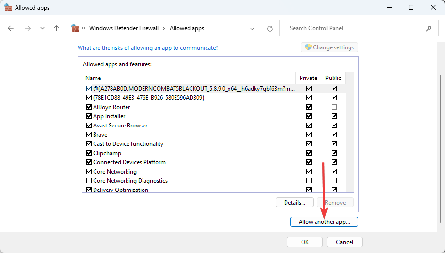445x253 pixels.
Task: Toggle Public for MODERNCOMBAT5BLACKOUT entry
Action: click(334, 89)
